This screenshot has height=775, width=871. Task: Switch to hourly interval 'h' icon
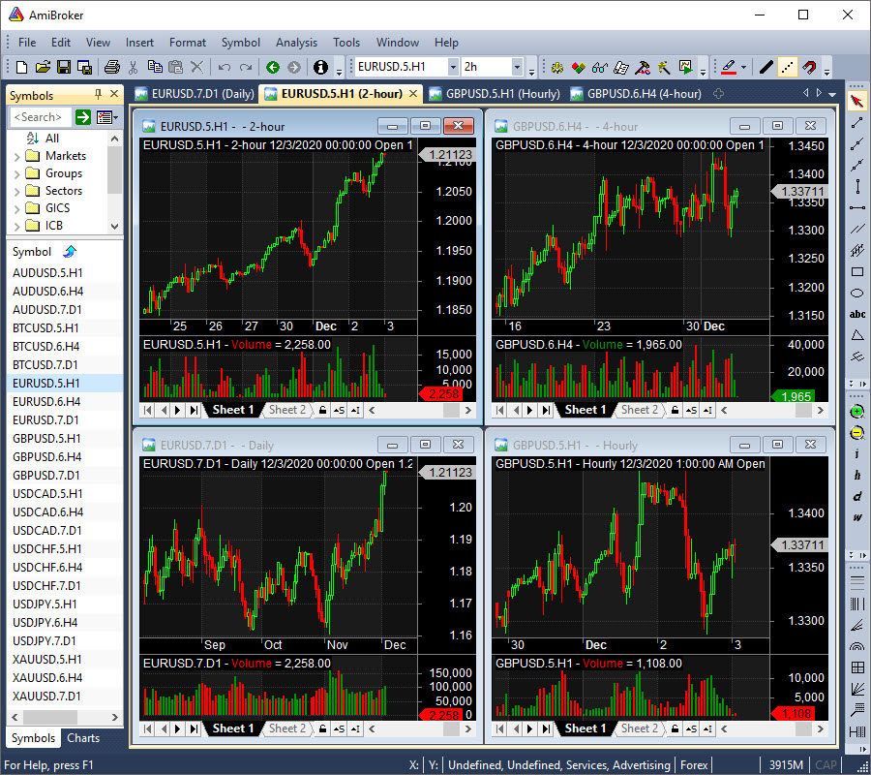click(857, 476)
